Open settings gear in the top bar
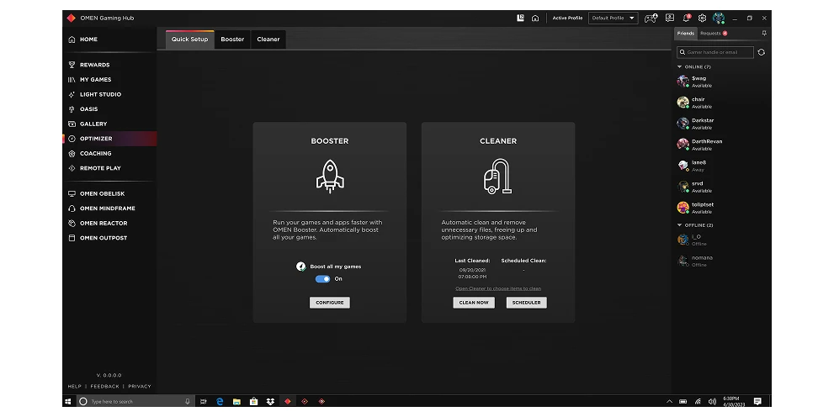Screen dimensions: 834x417 702,18
